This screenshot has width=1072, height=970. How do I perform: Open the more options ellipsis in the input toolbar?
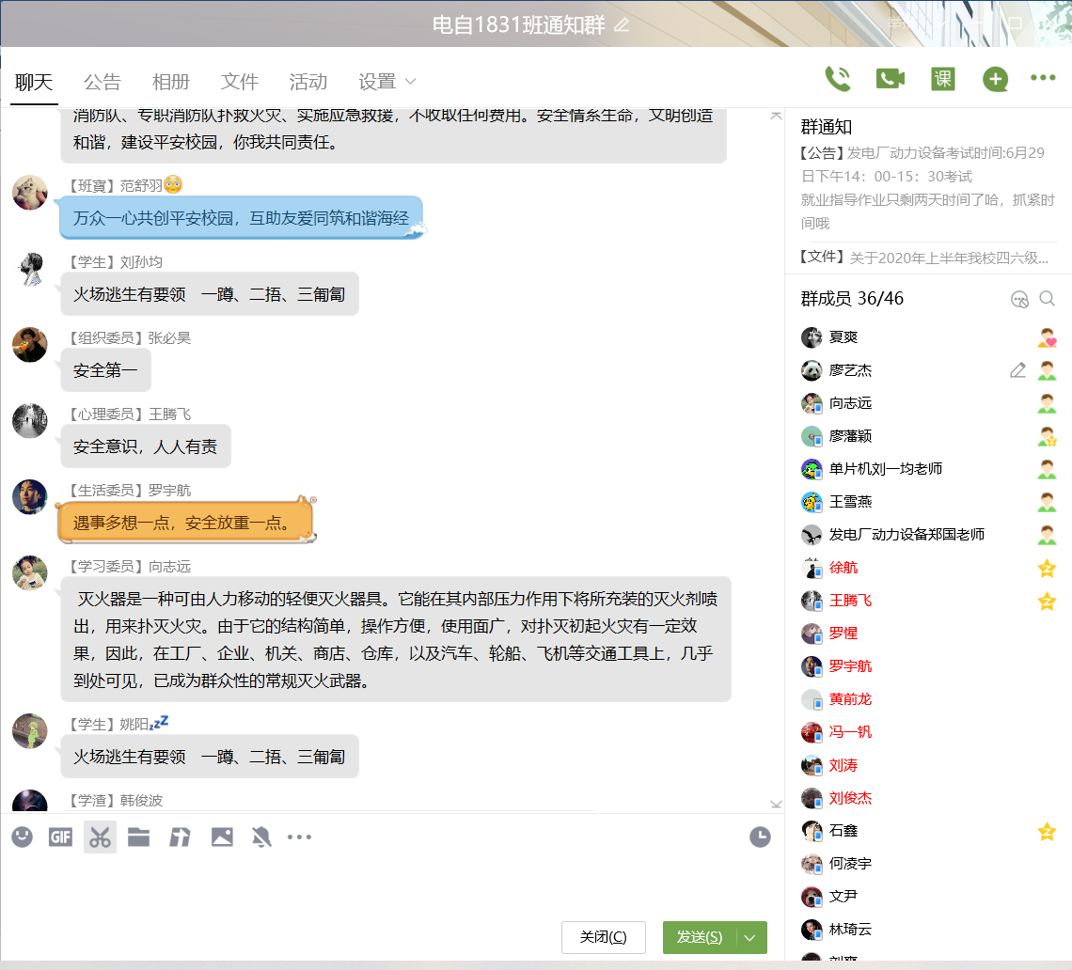pos(299,837)
